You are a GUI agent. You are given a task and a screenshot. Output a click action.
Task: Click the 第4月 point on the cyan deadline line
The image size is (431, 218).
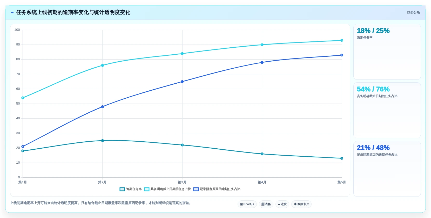click(x=262, y=45)
